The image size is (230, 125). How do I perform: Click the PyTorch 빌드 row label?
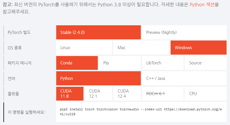coord(19,32)
